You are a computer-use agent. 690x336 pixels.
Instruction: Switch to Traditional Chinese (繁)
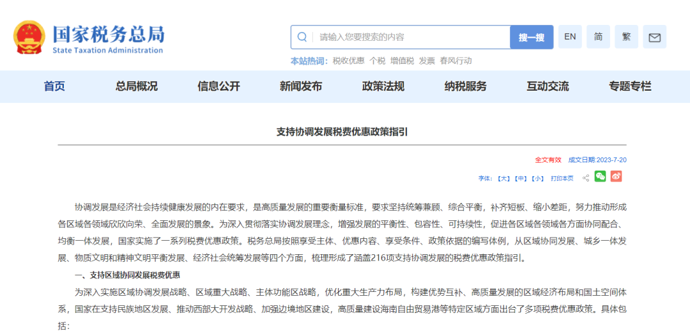click(626, 37)
